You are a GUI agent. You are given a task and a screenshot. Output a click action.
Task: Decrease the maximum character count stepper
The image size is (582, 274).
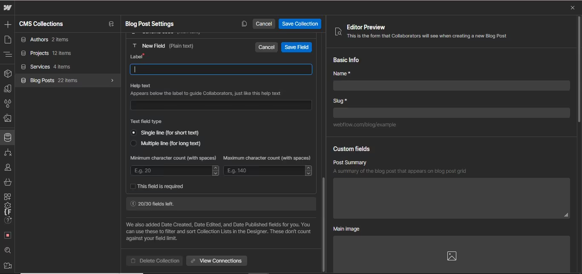[308, 173]
